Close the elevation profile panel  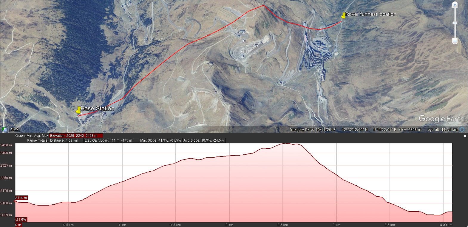point(465,136)
